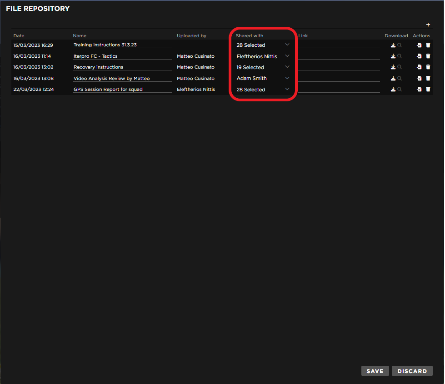The image size is (445, 384).
Task: Save the file repository changes
Action: pyautogui.click(x=375, y=371)
